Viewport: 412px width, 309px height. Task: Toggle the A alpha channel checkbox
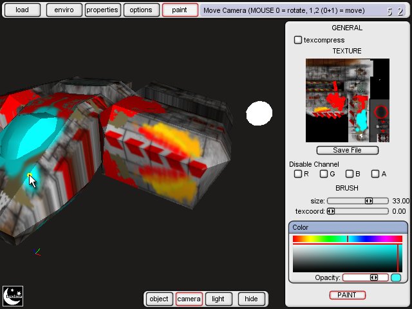[x=375, y=174]
